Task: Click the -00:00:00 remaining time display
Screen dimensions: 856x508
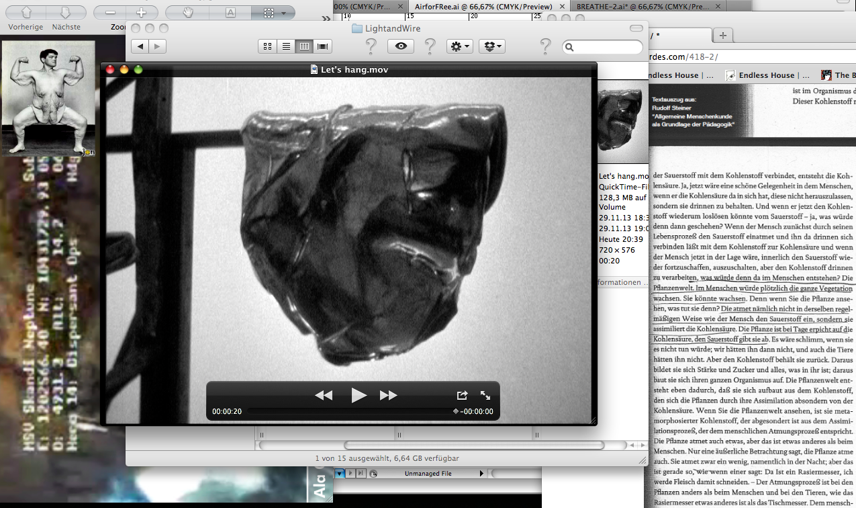Action: pos(477,412)
